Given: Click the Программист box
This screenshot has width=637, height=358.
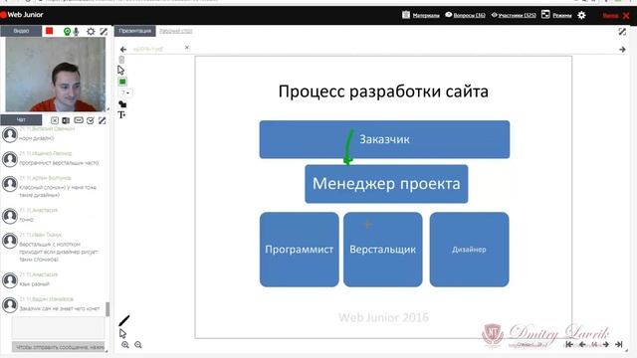Looking at the screenshot, I should (x=299, y=250).
